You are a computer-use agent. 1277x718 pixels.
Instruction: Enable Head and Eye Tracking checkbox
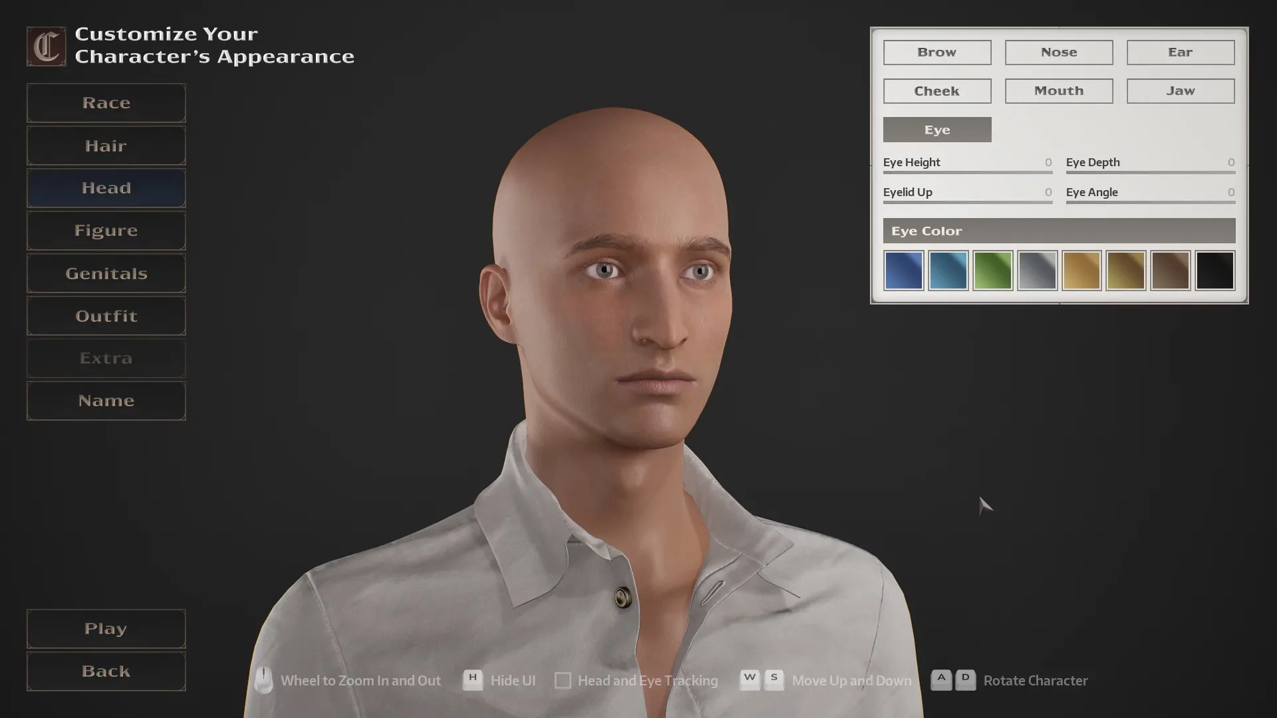point(563,681)
